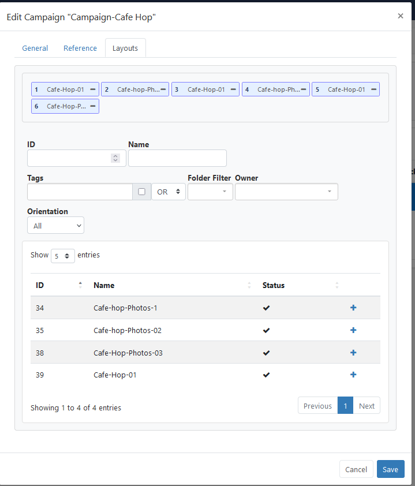Go to the Previous page
Screen dimensions: 415x486
(317, 406)
